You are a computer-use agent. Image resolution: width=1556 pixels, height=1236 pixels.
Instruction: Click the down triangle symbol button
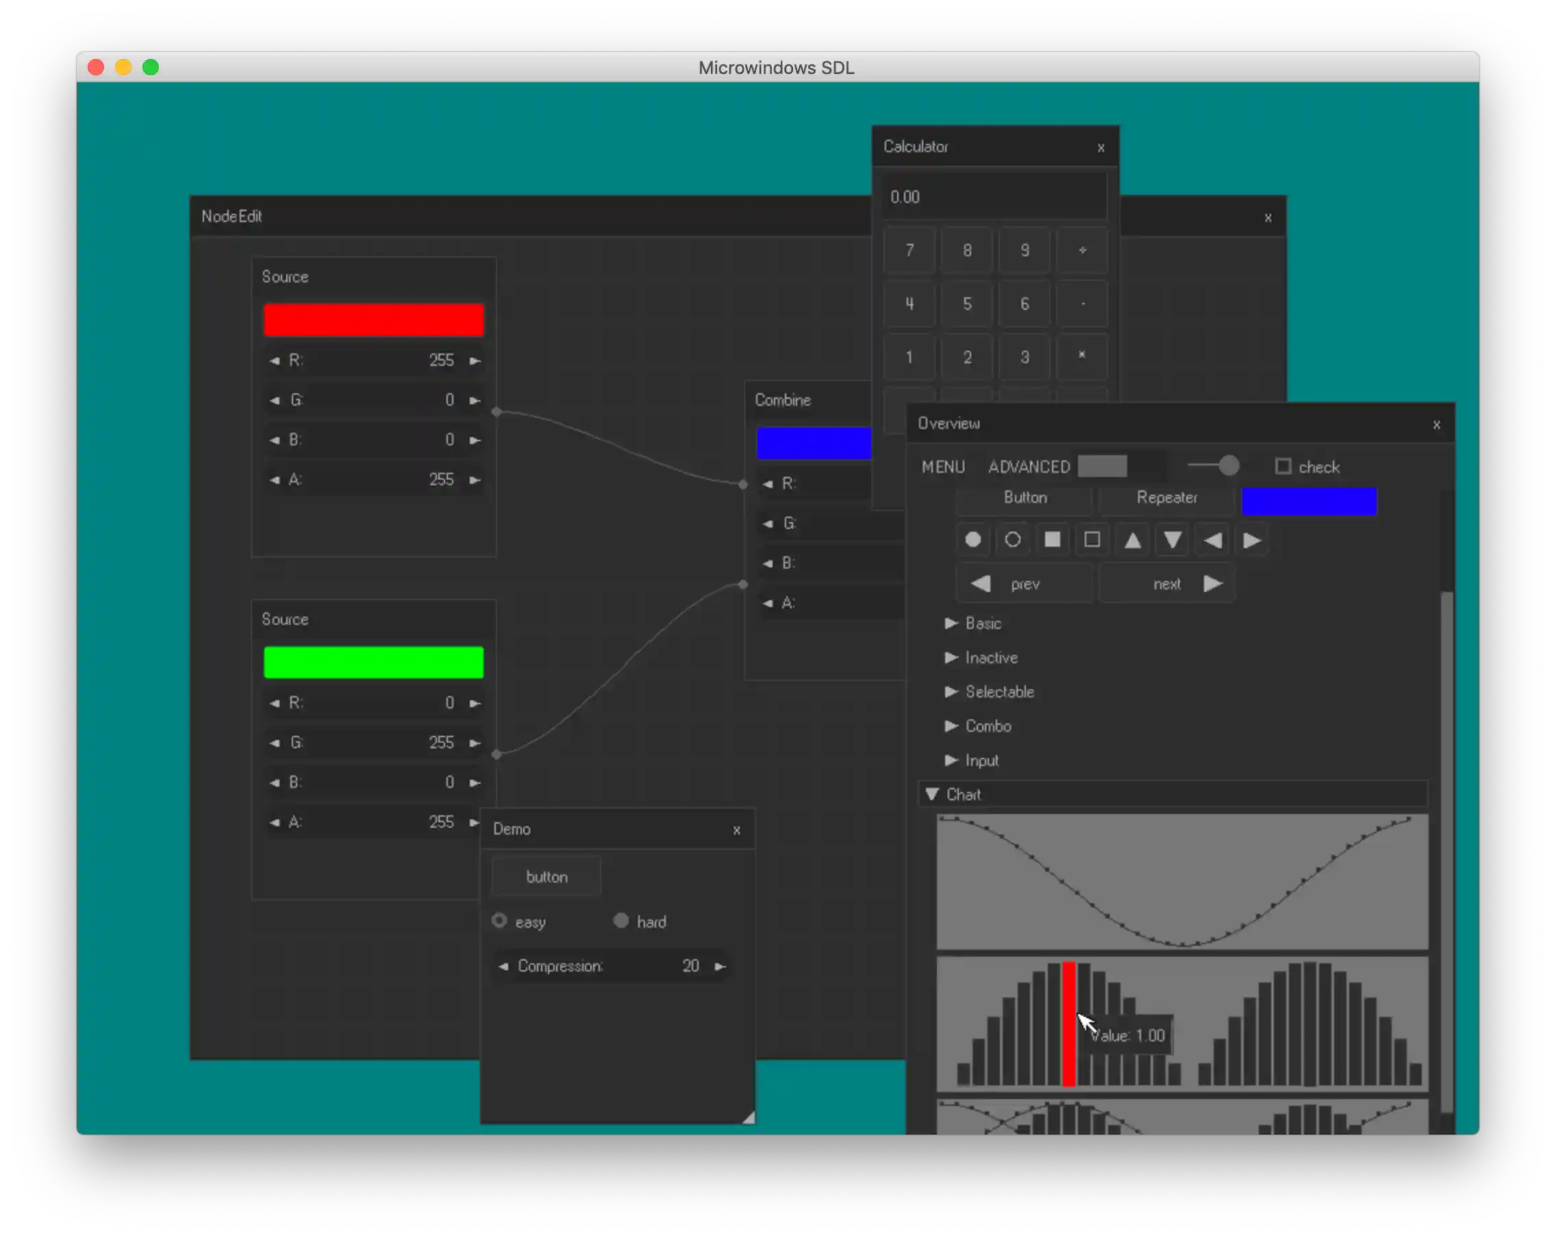(1172, 540)
